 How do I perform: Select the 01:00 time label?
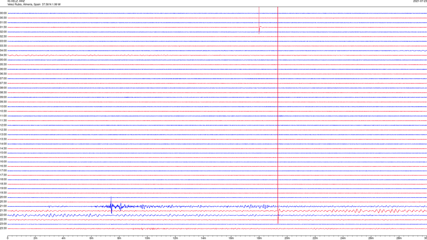pyautogui.click(x=3, y=22)
